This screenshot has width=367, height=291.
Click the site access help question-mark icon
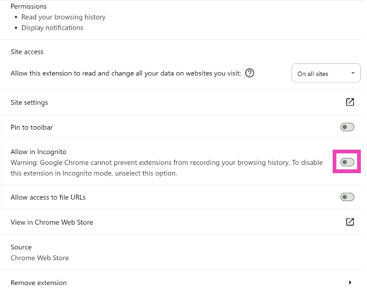[250, 73]
